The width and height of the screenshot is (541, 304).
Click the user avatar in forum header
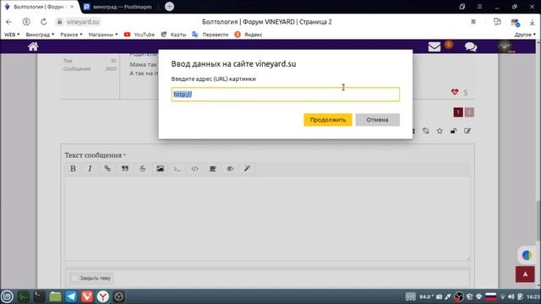pos(505,46)
